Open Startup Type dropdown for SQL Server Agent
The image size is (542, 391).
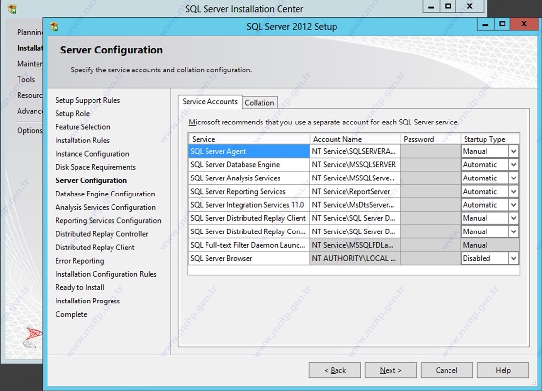[x=514, y=151]
